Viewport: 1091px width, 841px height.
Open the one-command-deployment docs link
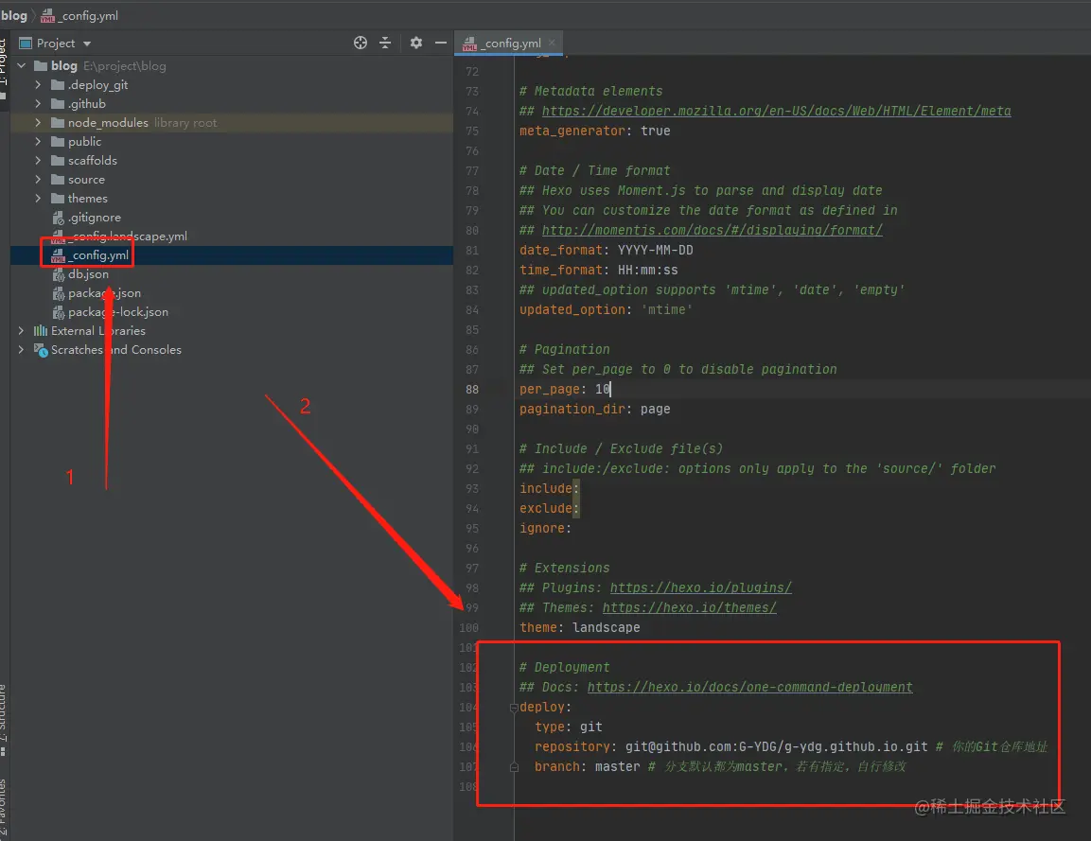point(750,687)
